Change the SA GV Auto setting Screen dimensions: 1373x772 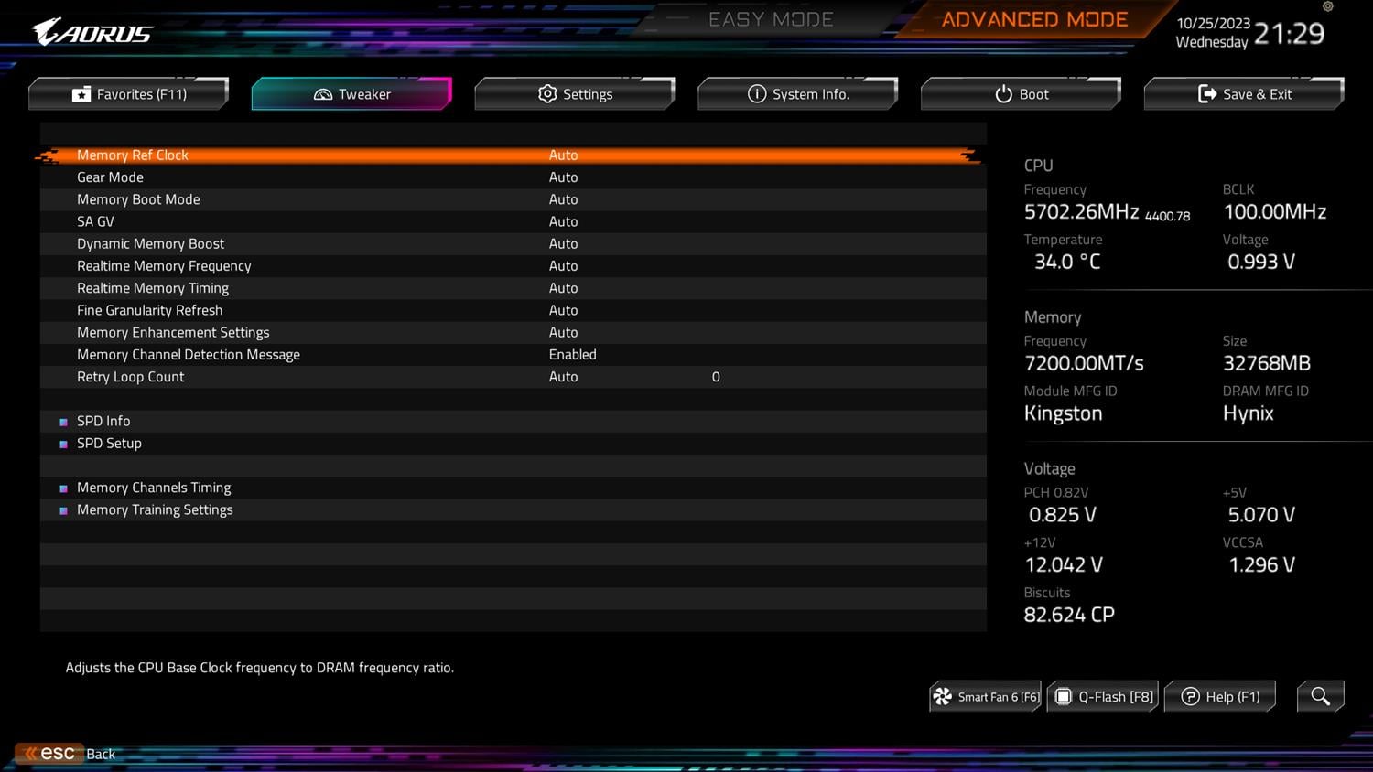[x=563, y=221]
